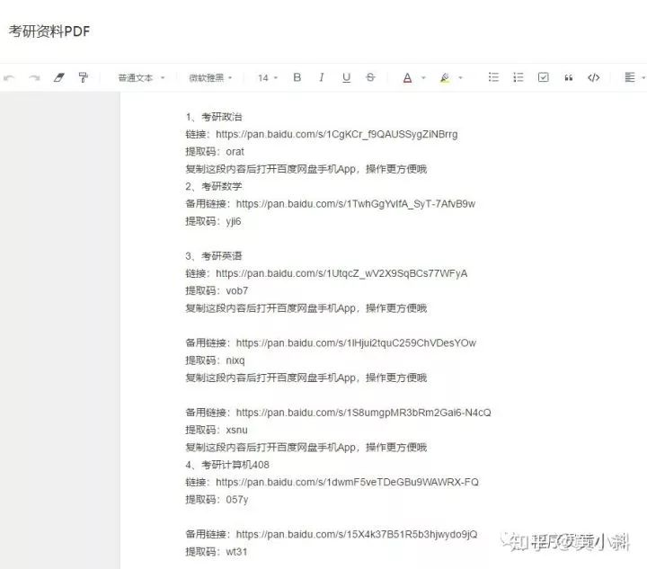647x569 pixels.
Task: Toggle underline formatting
Action: (x=346, y=77)
